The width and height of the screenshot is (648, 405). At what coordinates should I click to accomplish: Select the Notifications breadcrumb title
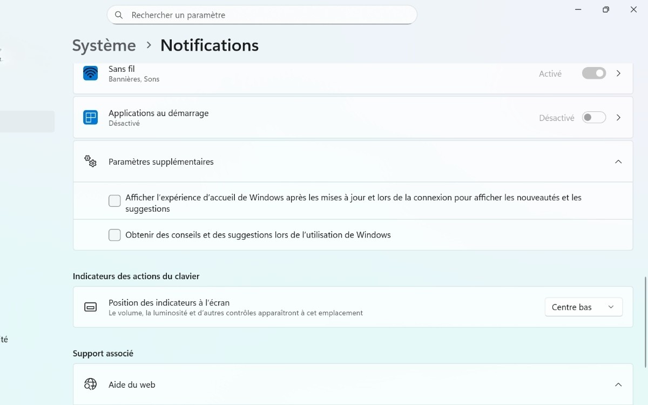tap(210, 45)
